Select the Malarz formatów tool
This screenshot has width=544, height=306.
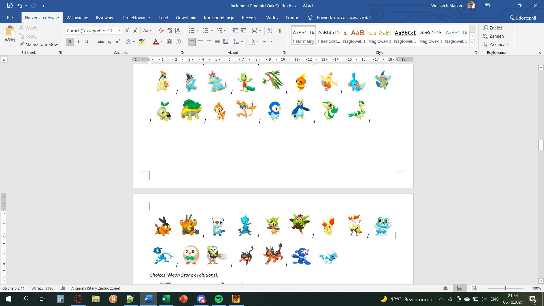click(39, 44)
